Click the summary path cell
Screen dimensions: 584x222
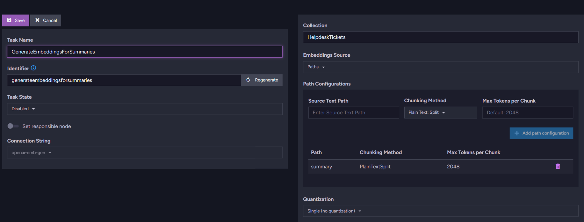321,167
